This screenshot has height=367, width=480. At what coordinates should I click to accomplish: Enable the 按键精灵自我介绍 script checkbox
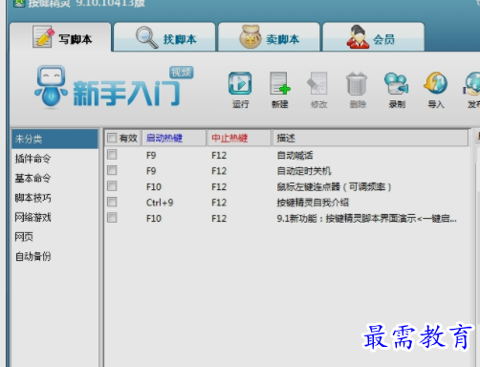click(112, 202)
